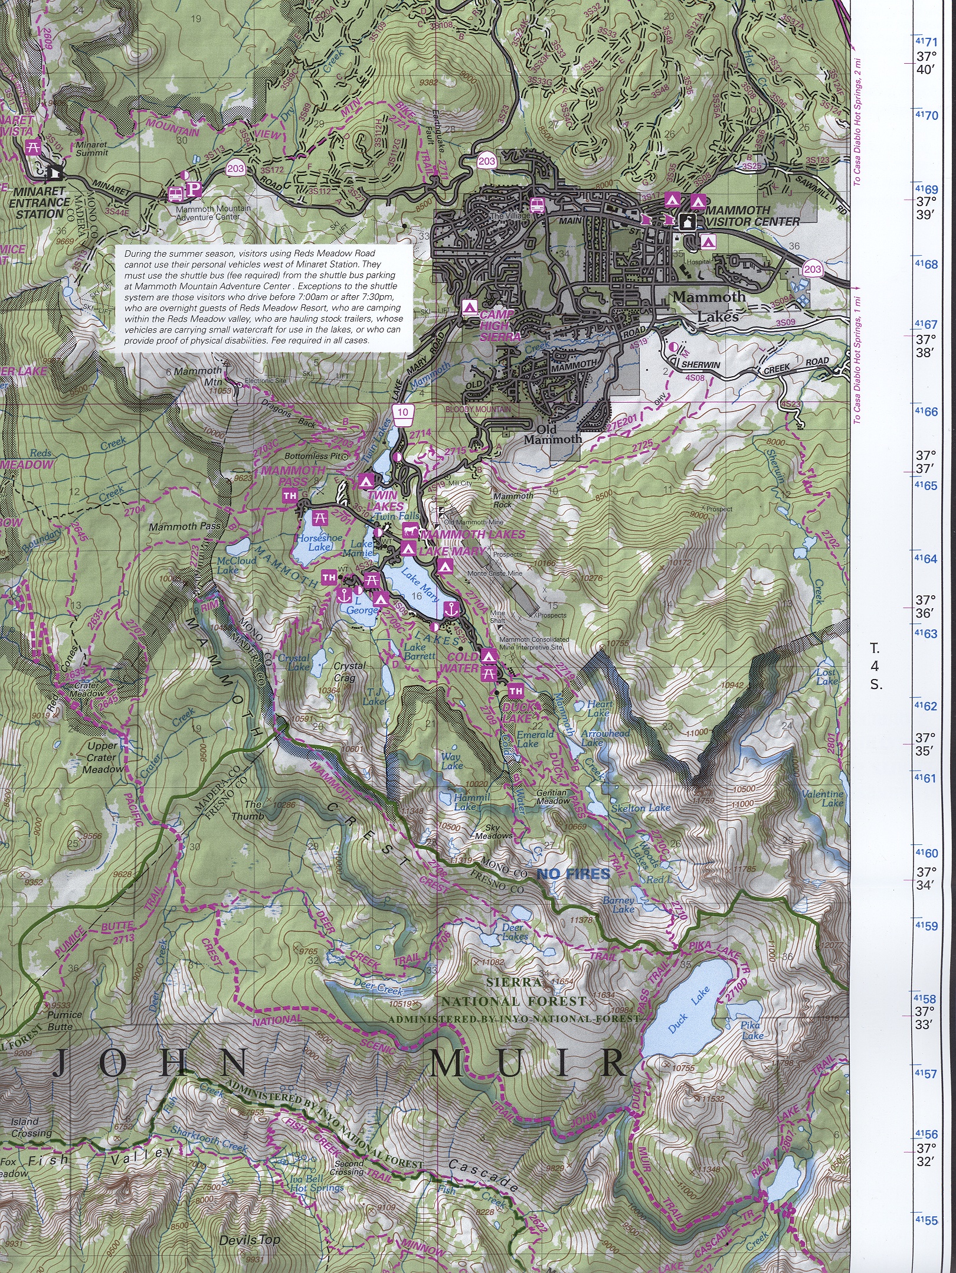Click the Twin Lakes campground tent icon
Image resolution: width=956 pixels, height=1273 pixels.
tap(365, 481)
